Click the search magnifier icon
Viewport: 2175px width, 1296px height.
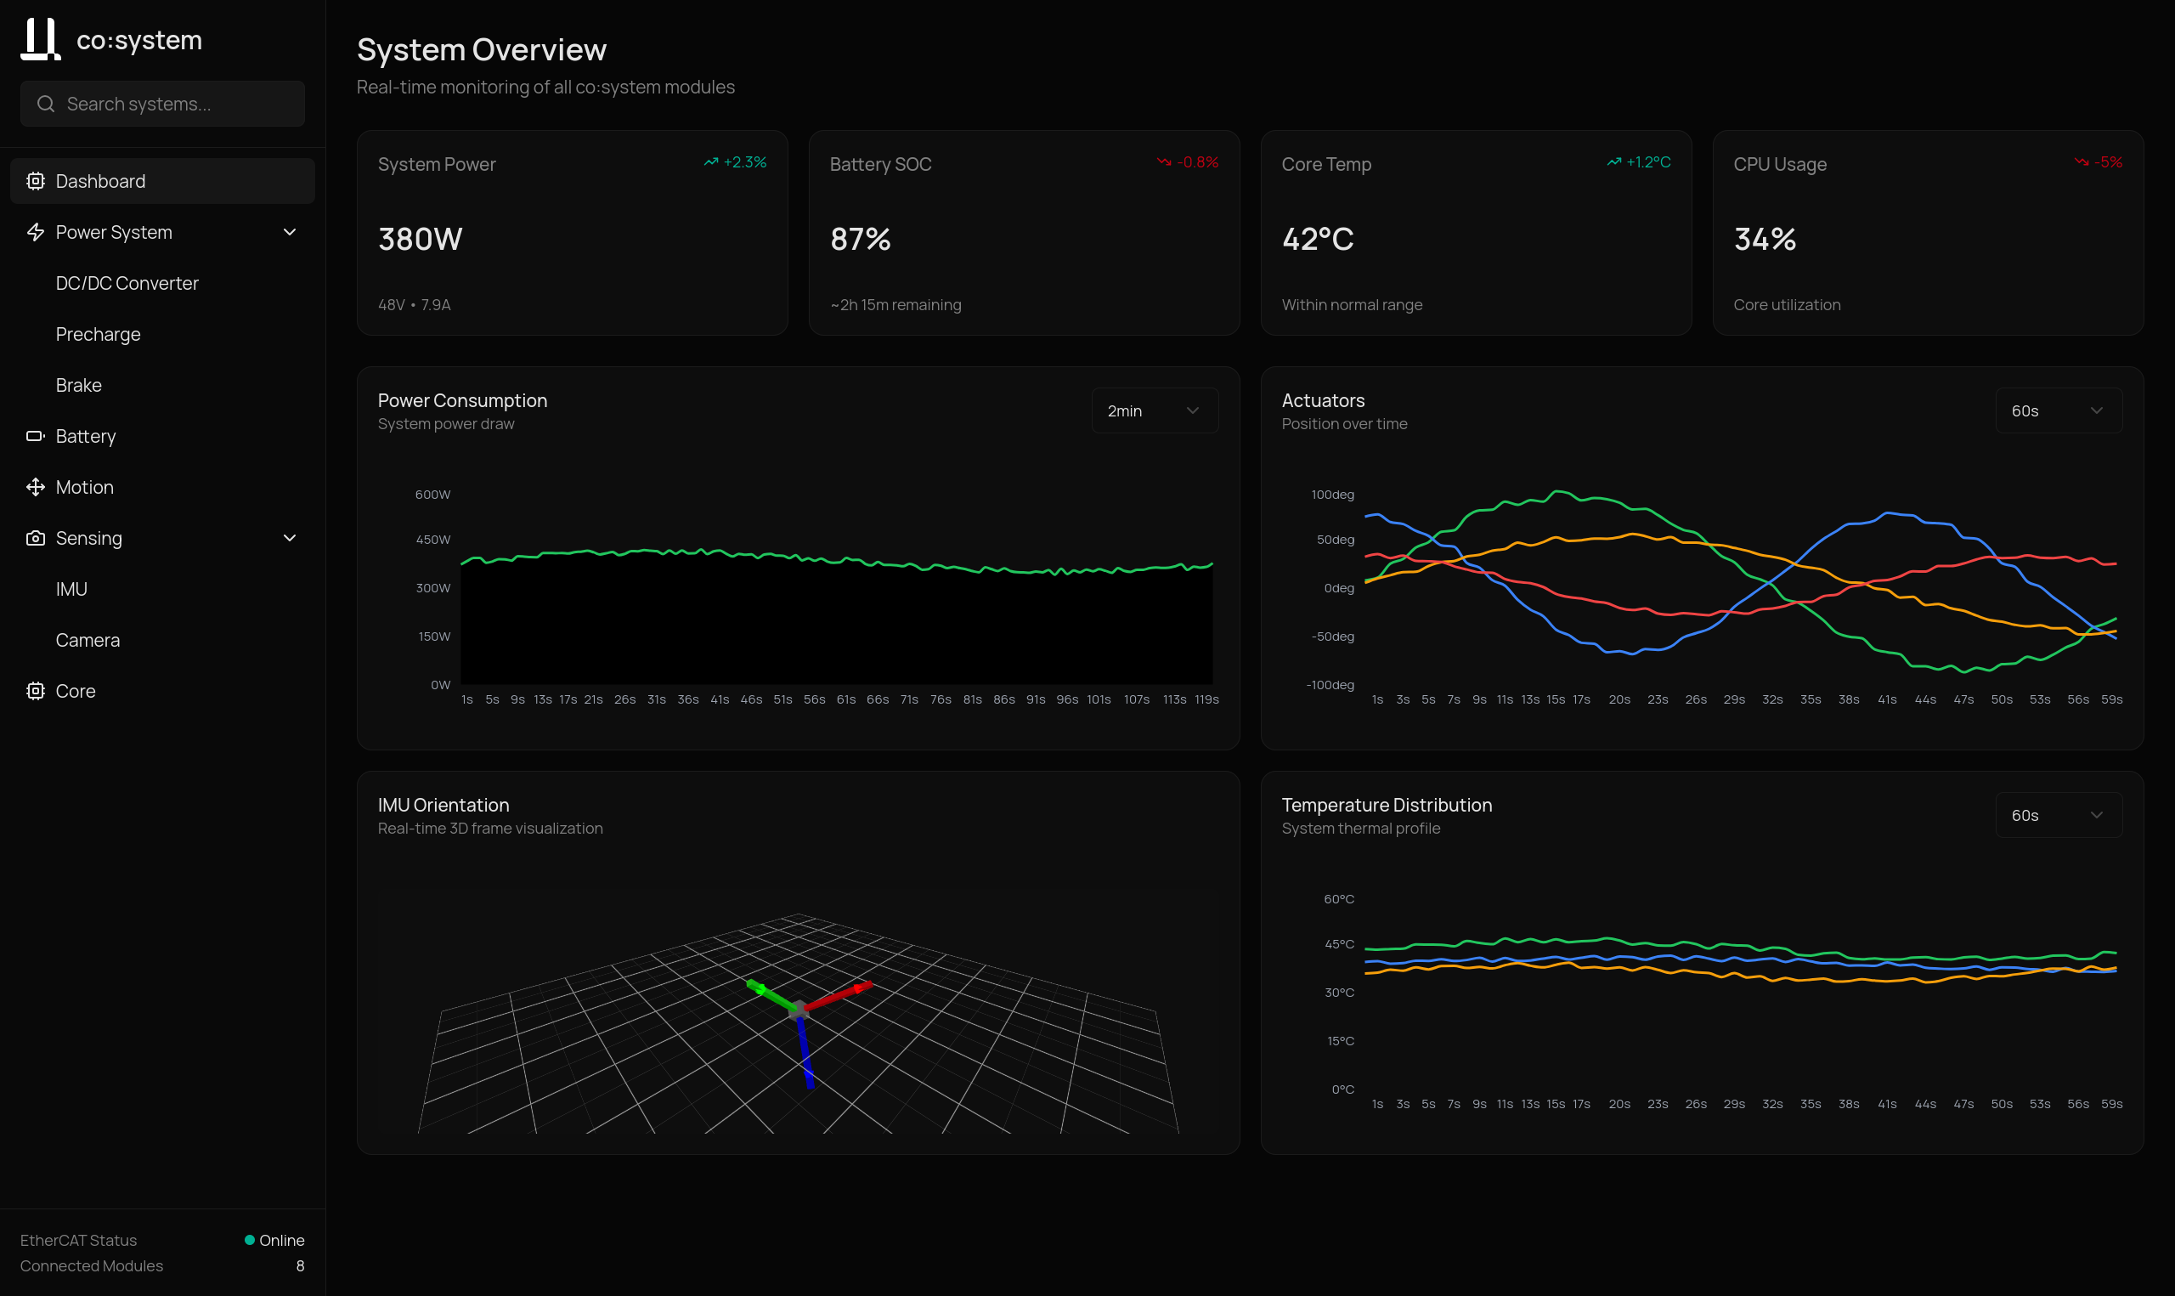coord(45,104)
